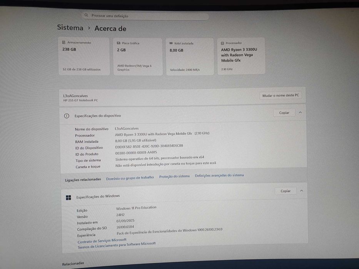Copy the Windows specifications
Screen dimensions: 359x269
[286, 191]
